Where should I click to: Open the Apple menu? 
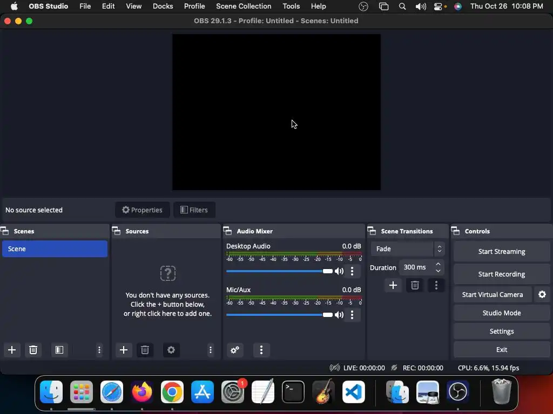tap(14, 6)
